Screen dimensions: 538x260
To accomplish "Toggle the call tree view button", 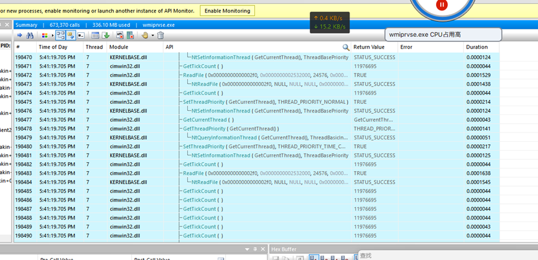I will coord(60,35).
